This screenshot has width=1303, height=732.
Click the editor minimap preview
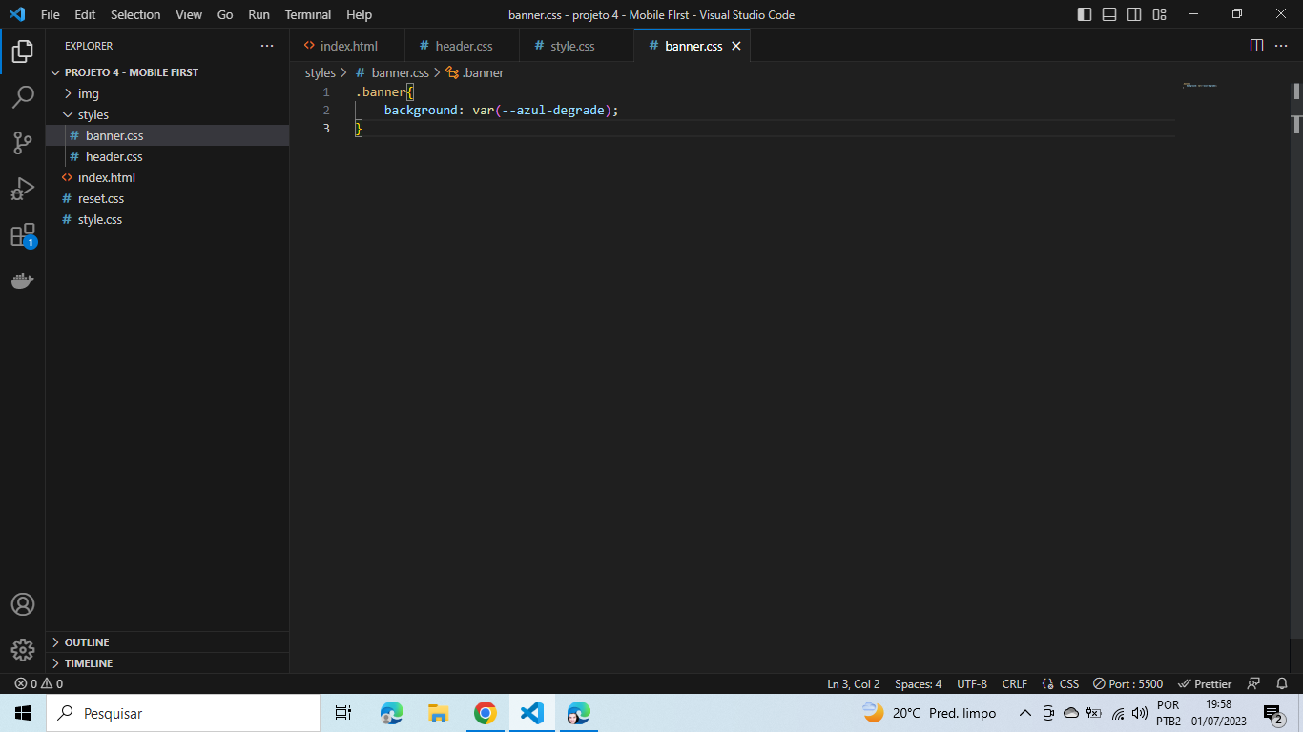(1200, 85)
